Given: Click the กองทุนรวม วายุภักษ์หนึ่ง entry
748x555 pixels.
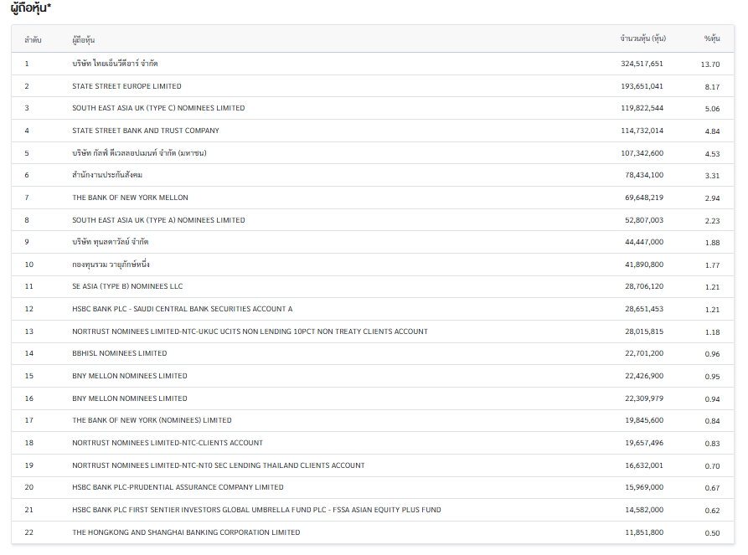Looking at the screenshot, I should (111, 265).
